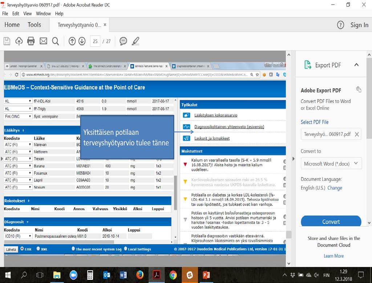Click the right pane scrollbar thumb
Image resolution: width=372 pixels, height=283 pixels.
coord(369,98)
